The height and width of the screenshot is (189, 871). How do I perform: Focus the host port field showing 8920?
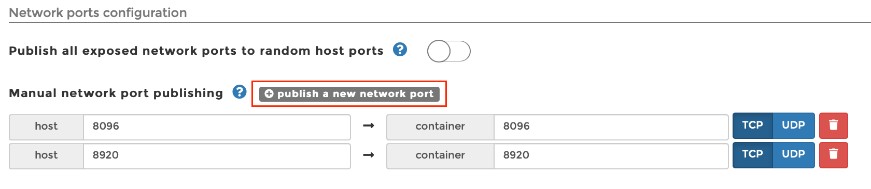point(217,156)
